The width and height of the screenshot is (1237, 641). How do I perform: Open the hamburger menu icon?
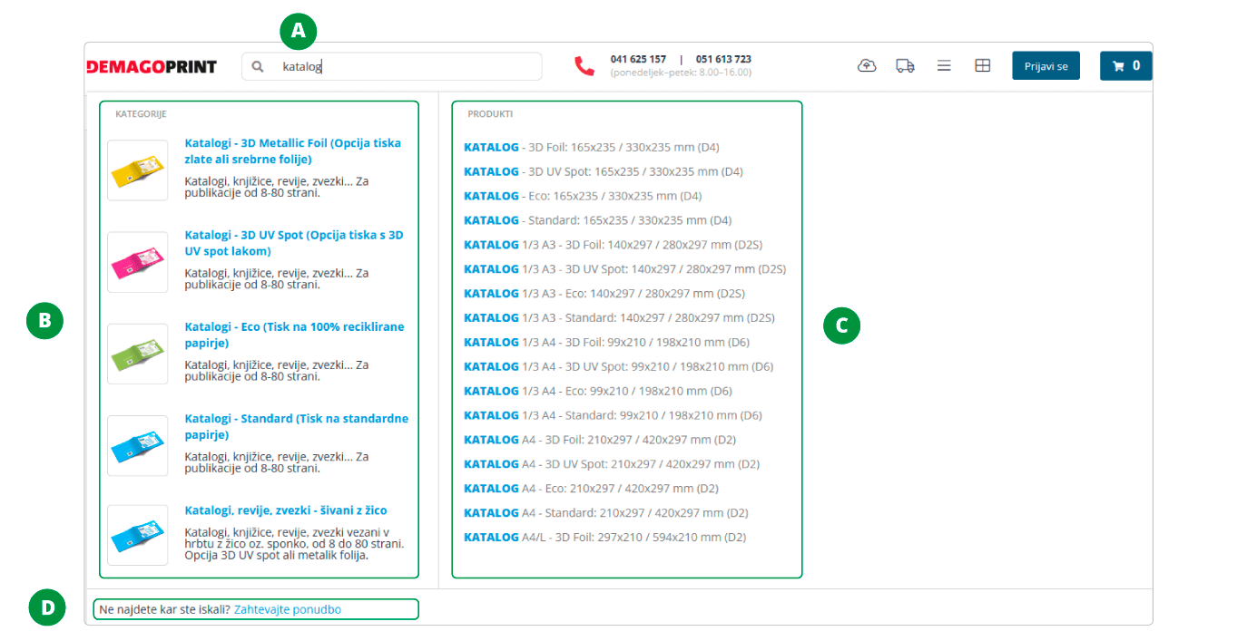[944, 65]
